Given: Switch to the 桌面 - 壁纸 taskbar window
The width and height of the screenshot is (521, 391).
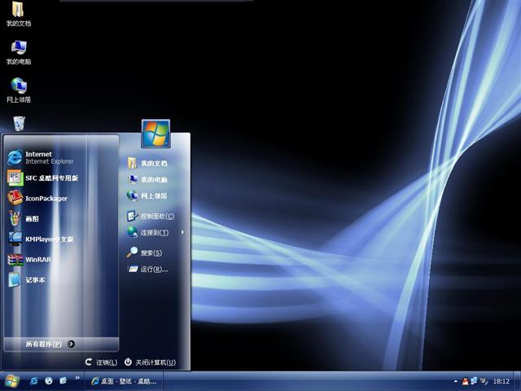Looking at the screenshot, I should 124,381.
